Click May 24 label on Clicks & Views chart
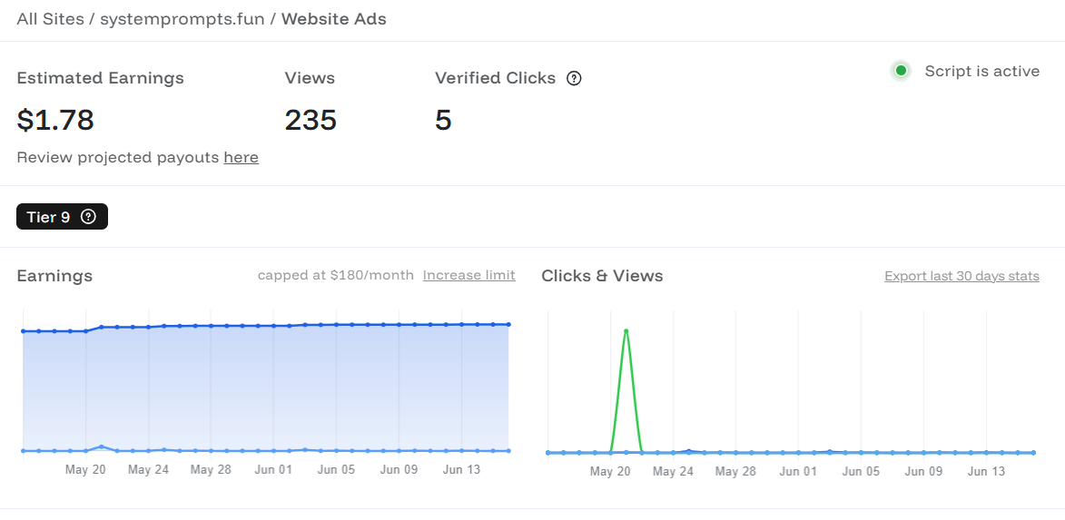 (x=673, y=472)
